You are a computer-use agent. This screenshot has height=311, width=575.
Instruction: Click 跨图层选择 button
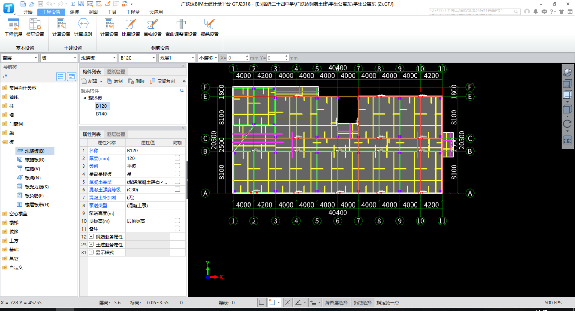tap(336, 303)
